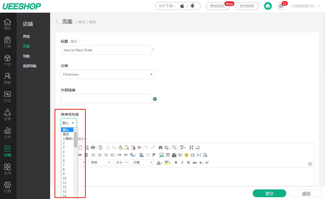Open the 大小 size dropdown
Image resolution: width=325 pixels, height=199 pixels.
point(121,163)
